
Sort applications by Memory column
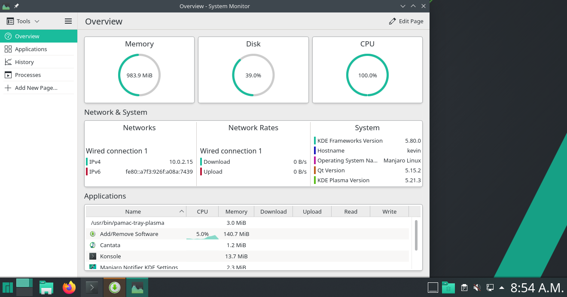(x=236, y=211)
